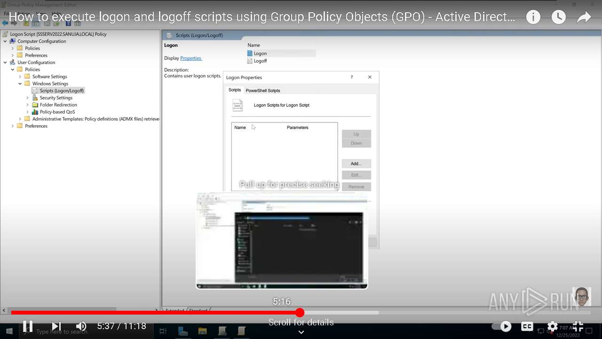Image resolution: width=602 pixels, height=339 pixels.
Task: Skip to next video
Action: coord(56,326)
